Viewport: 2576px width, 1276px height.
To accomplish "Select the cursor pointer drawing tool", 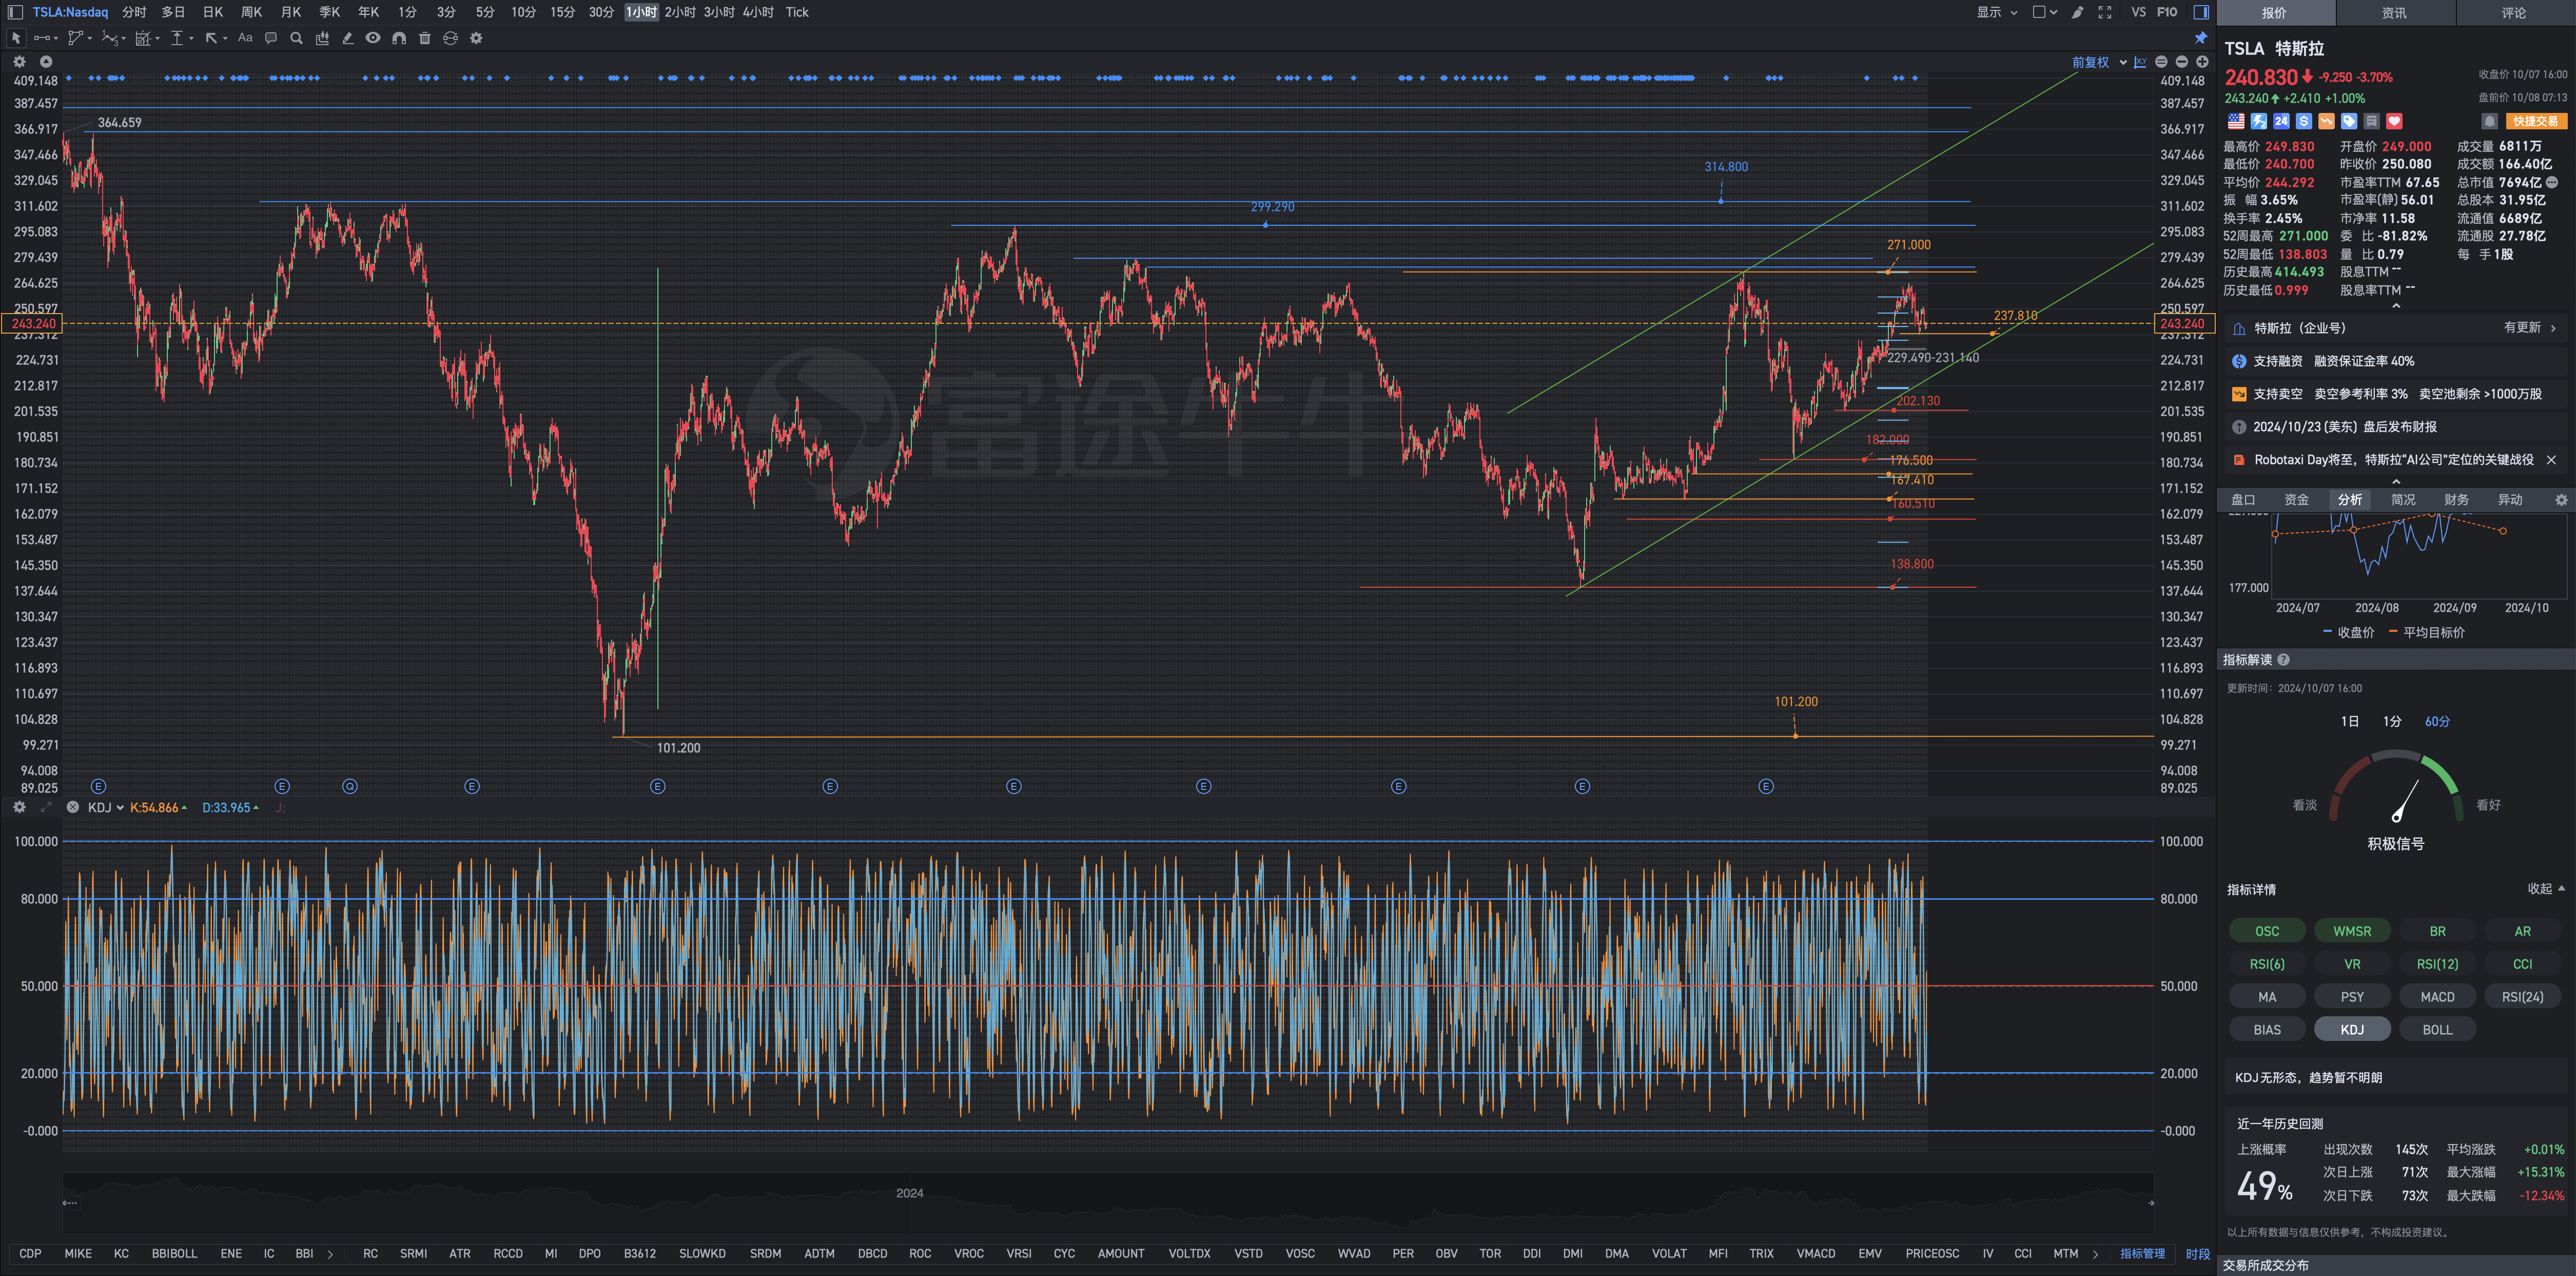I will (x=16, y=38).
